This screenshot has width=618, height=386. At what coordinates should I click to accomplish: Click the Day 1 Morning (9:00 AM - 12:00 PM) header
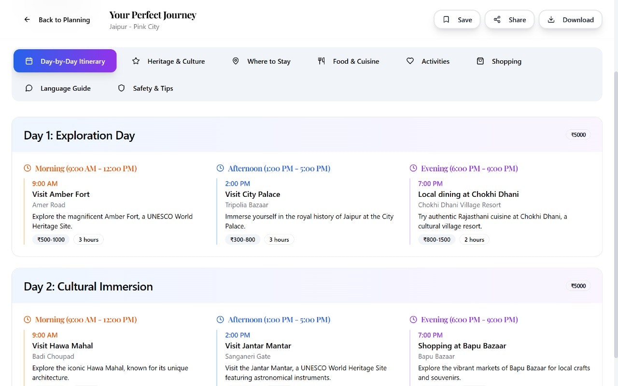(86, 168)
